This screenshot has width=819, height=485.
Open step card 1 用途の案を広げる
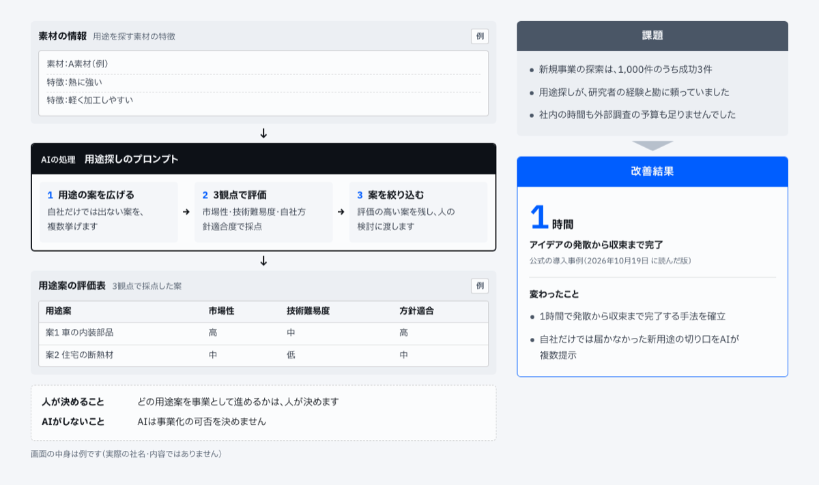[109, 212]
